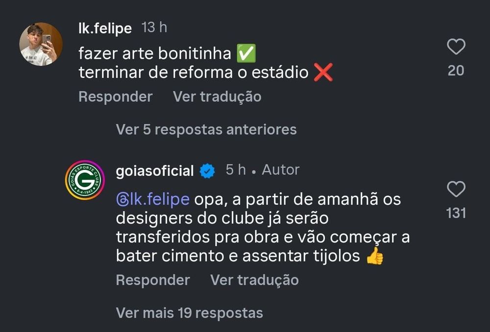View the 20 likes count on the first comment
Image resolution: width=490 pixels, height=332 pixels.
click(x=456, y=71)
